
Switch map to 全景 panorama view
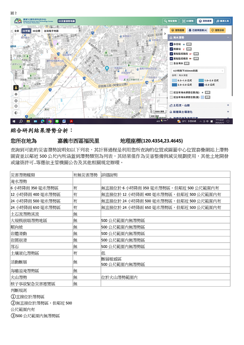coord(17,31)
